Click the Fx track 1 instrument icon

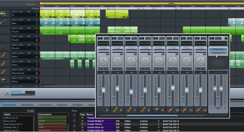(x=3, y=14)
